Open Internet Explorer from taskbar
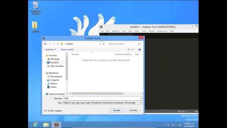Image resolution: width=227 pixels, height=128 pixels. click(35, 125)
